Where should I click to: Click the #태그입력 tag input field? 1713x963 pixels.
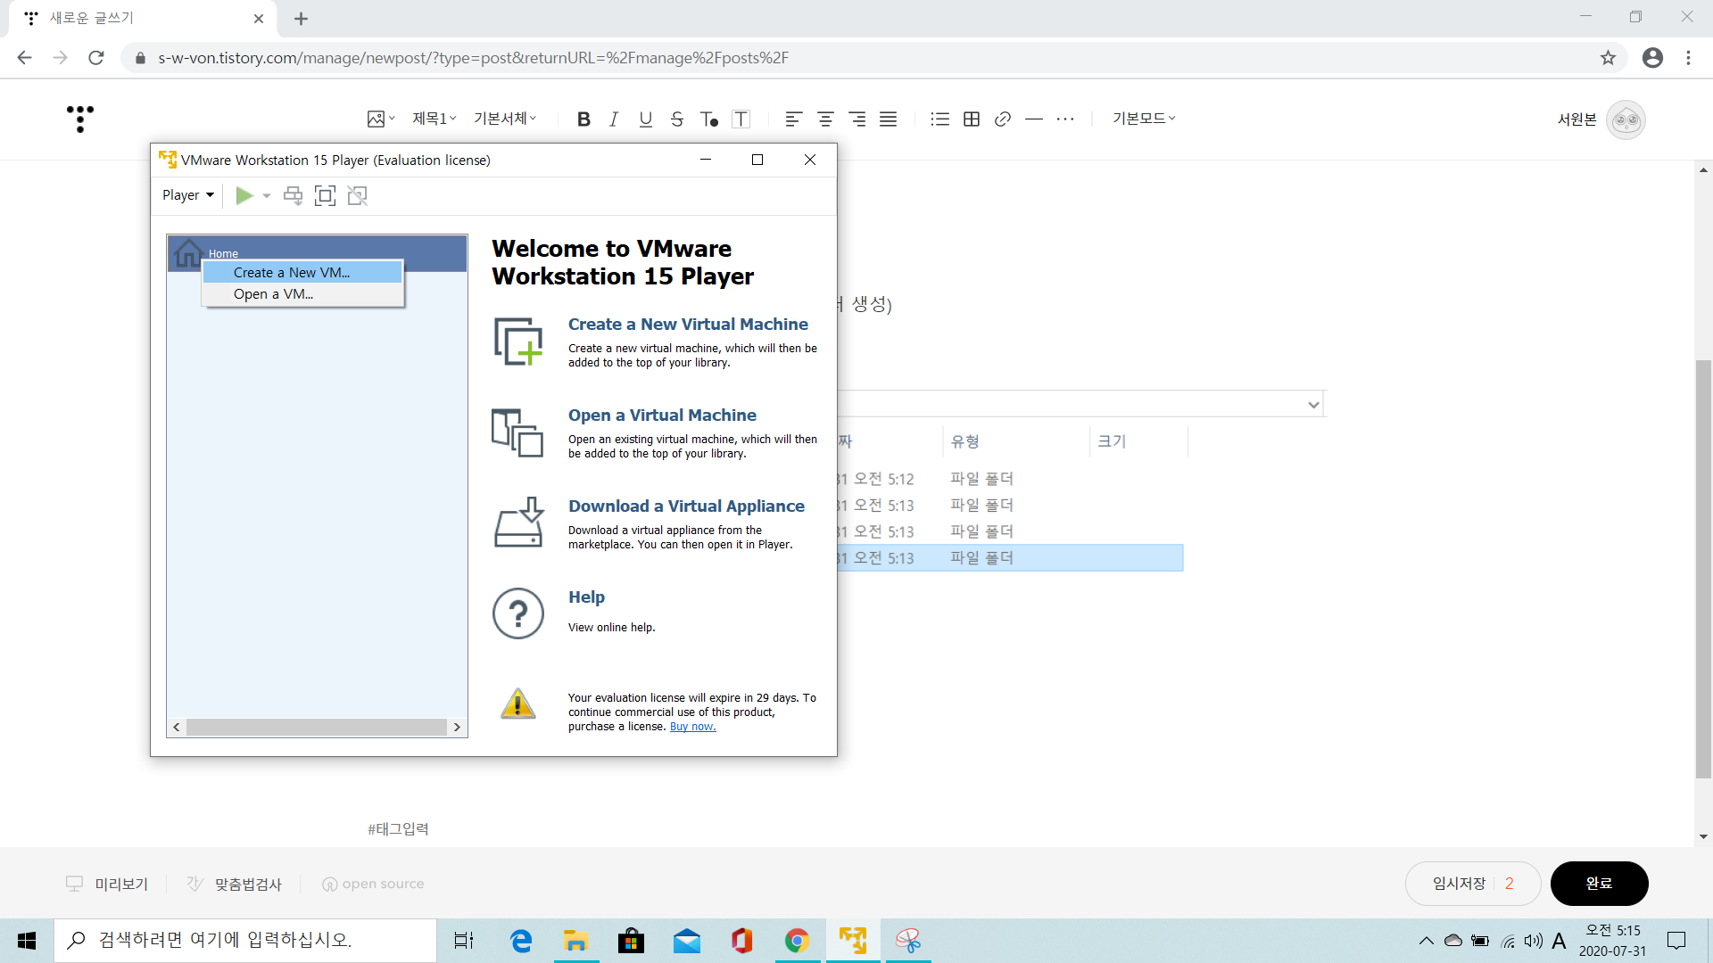click(398, 829)
